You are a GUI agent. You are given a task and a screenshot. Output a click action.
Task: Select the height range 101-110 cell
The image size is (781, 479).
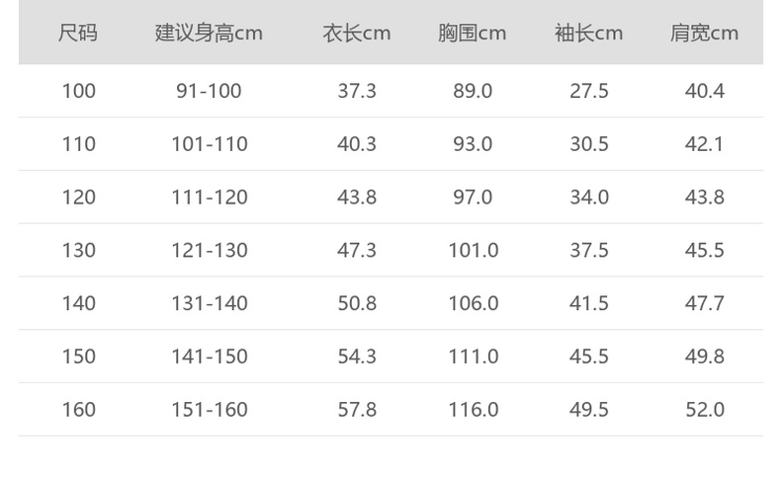[x=209, y=144]
